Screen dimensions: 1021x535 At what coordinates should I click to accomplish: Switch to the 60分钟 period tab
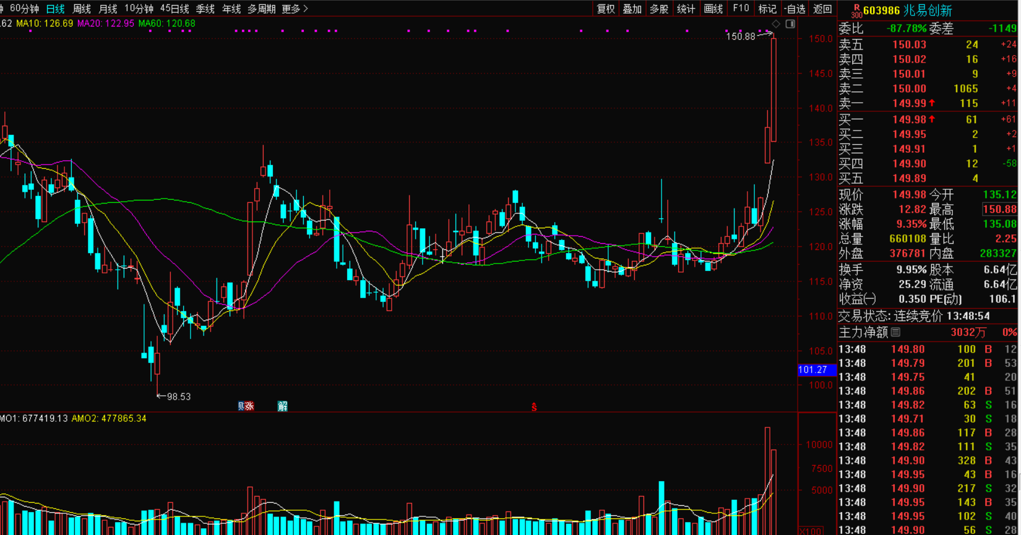coord(24,9)
